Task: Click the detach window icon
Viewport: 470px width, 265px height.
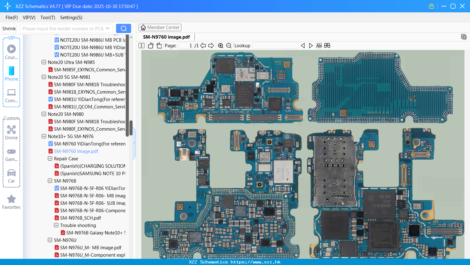Action: [x=464, y=37]
